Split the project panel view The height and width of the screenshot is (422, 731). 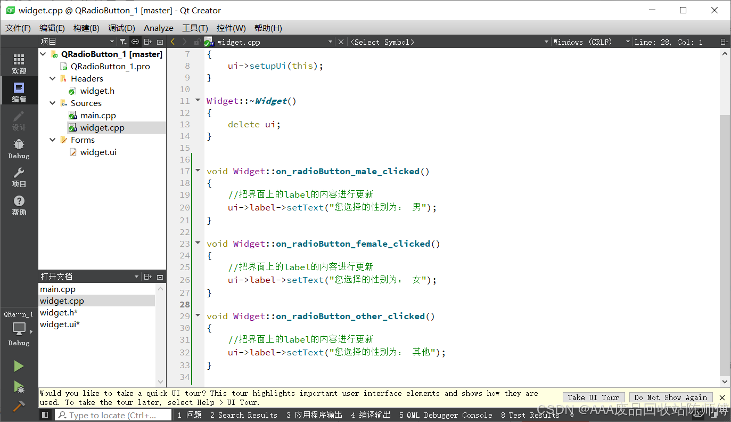148,42
